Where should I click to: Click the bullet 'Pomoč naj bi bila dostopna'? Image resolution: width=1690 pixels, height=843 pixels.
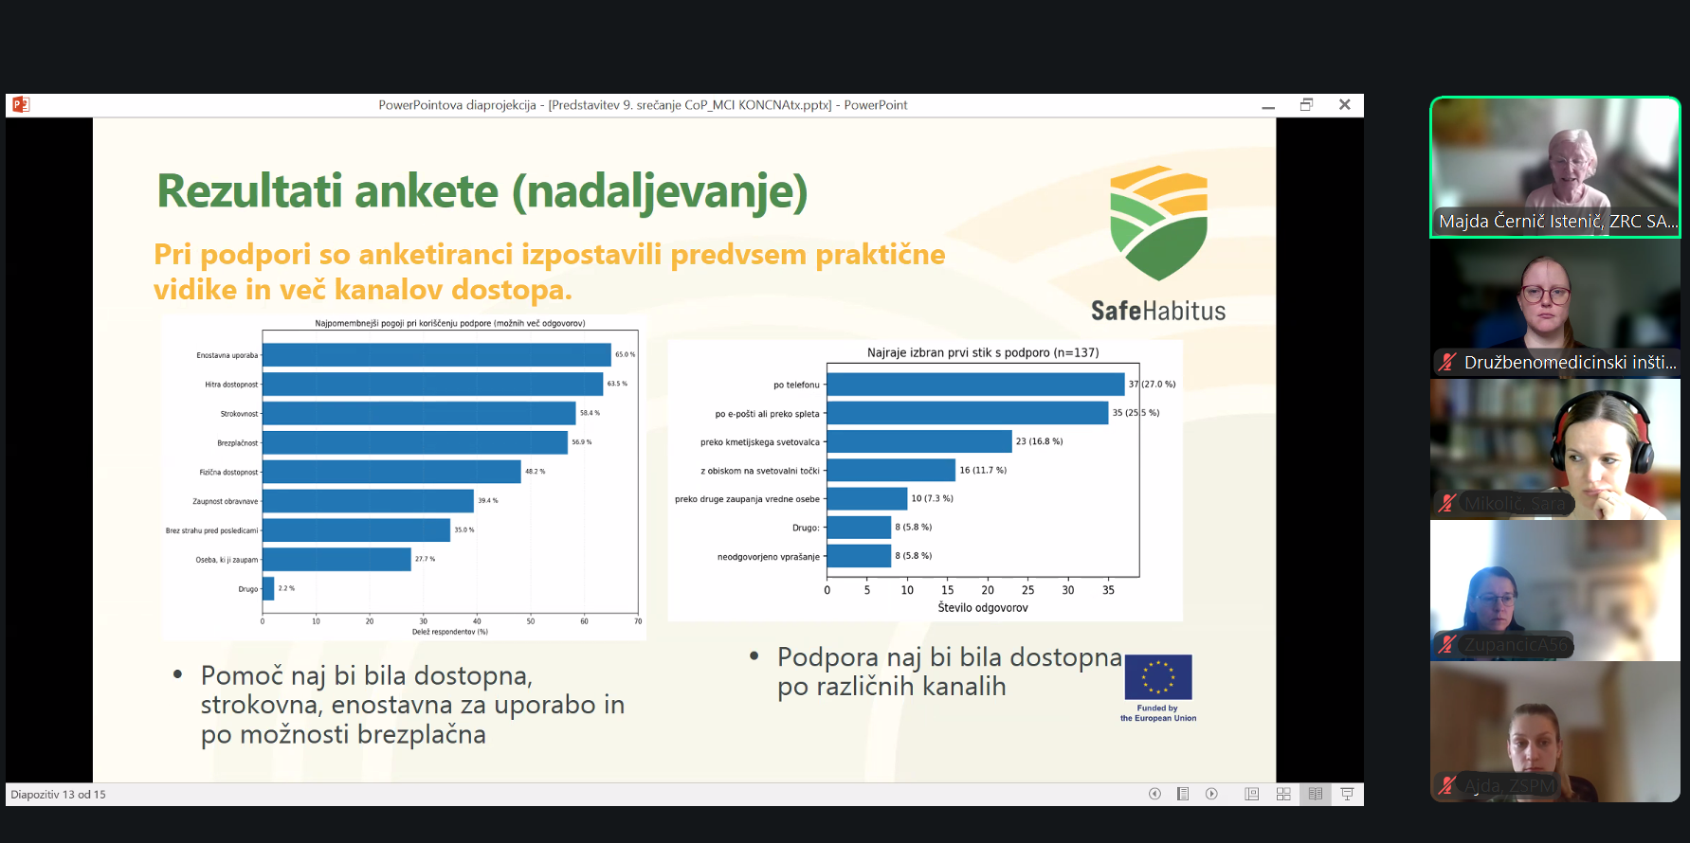412,705
